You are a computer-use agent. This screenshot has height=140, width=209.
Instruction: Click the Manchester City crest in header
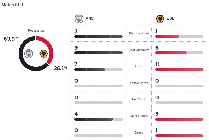pyautogui.click(x=79, y=19)
